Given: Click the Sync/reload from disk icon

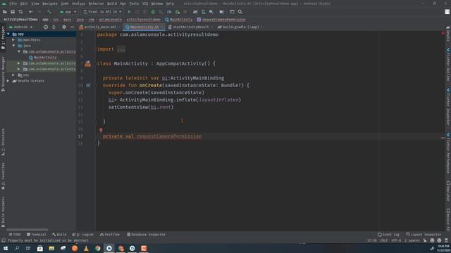Looking at the screenshot, I should [20, 12].
